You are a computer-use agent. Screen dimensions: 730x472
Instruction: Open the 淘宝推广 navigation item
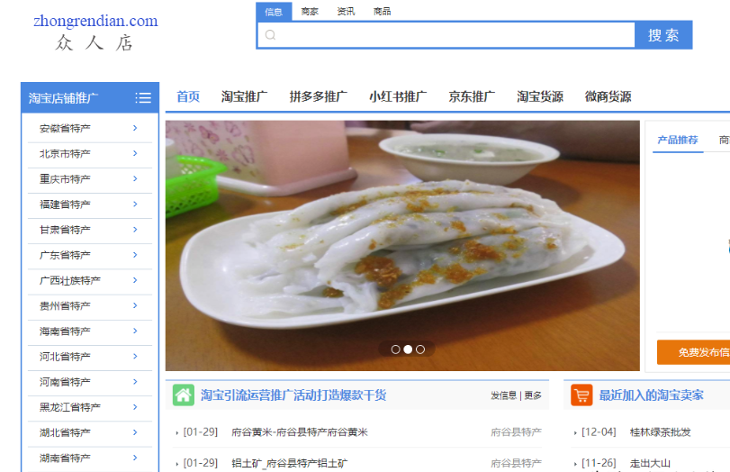tap(245, 97)
